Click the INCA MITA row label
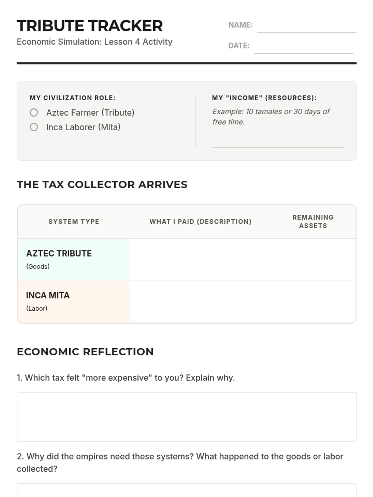 pos(48,295)
